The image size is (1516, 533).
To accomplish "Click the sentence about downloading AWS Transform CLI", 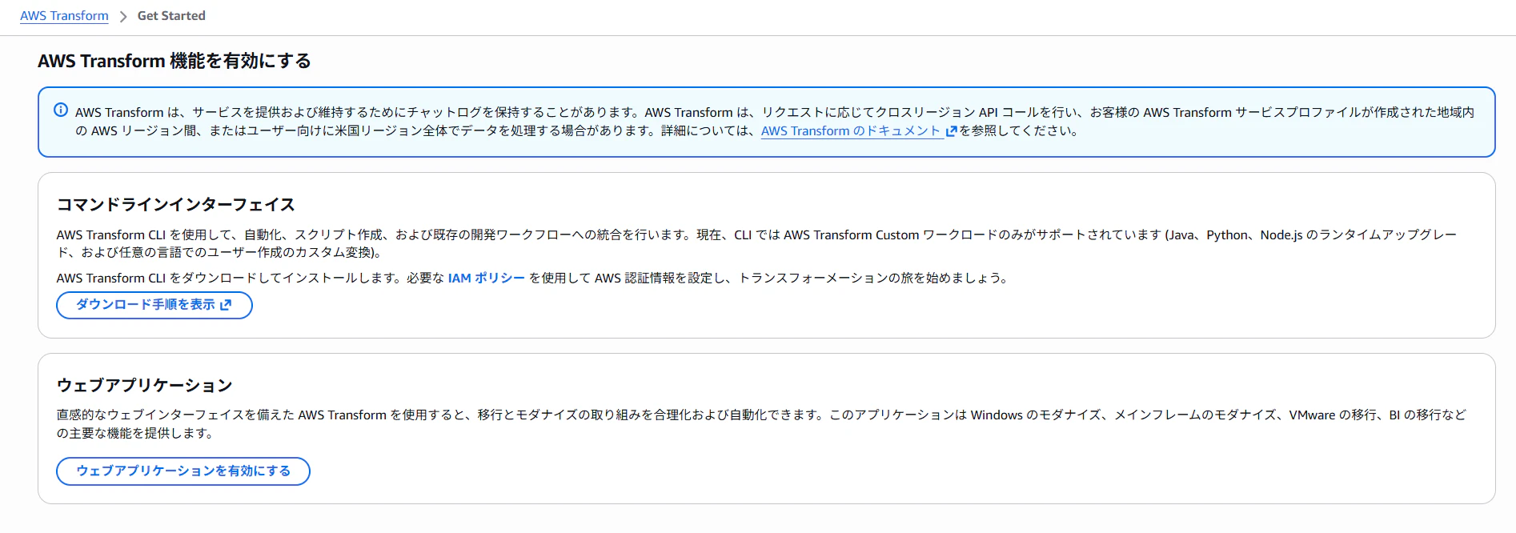I will click(x=532, y=278).
